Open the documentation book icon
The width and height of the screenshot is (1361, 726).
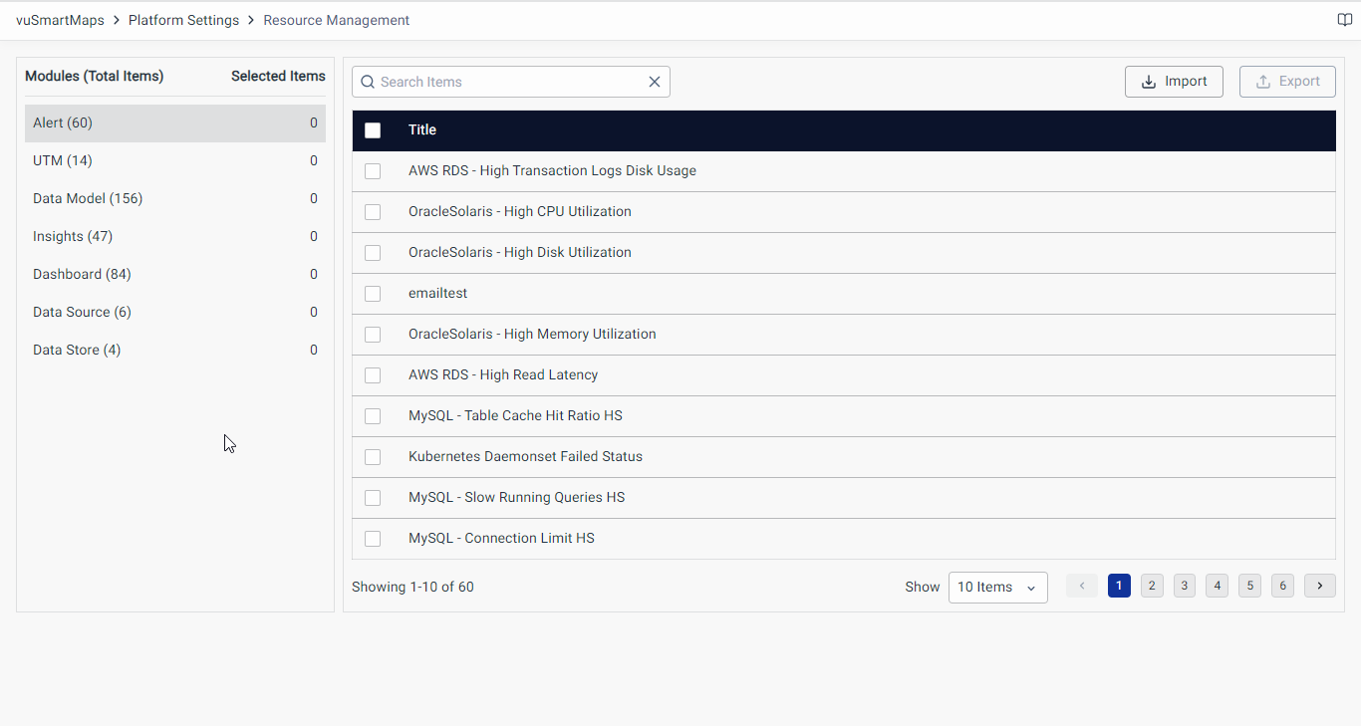(x=1344, y=20)
